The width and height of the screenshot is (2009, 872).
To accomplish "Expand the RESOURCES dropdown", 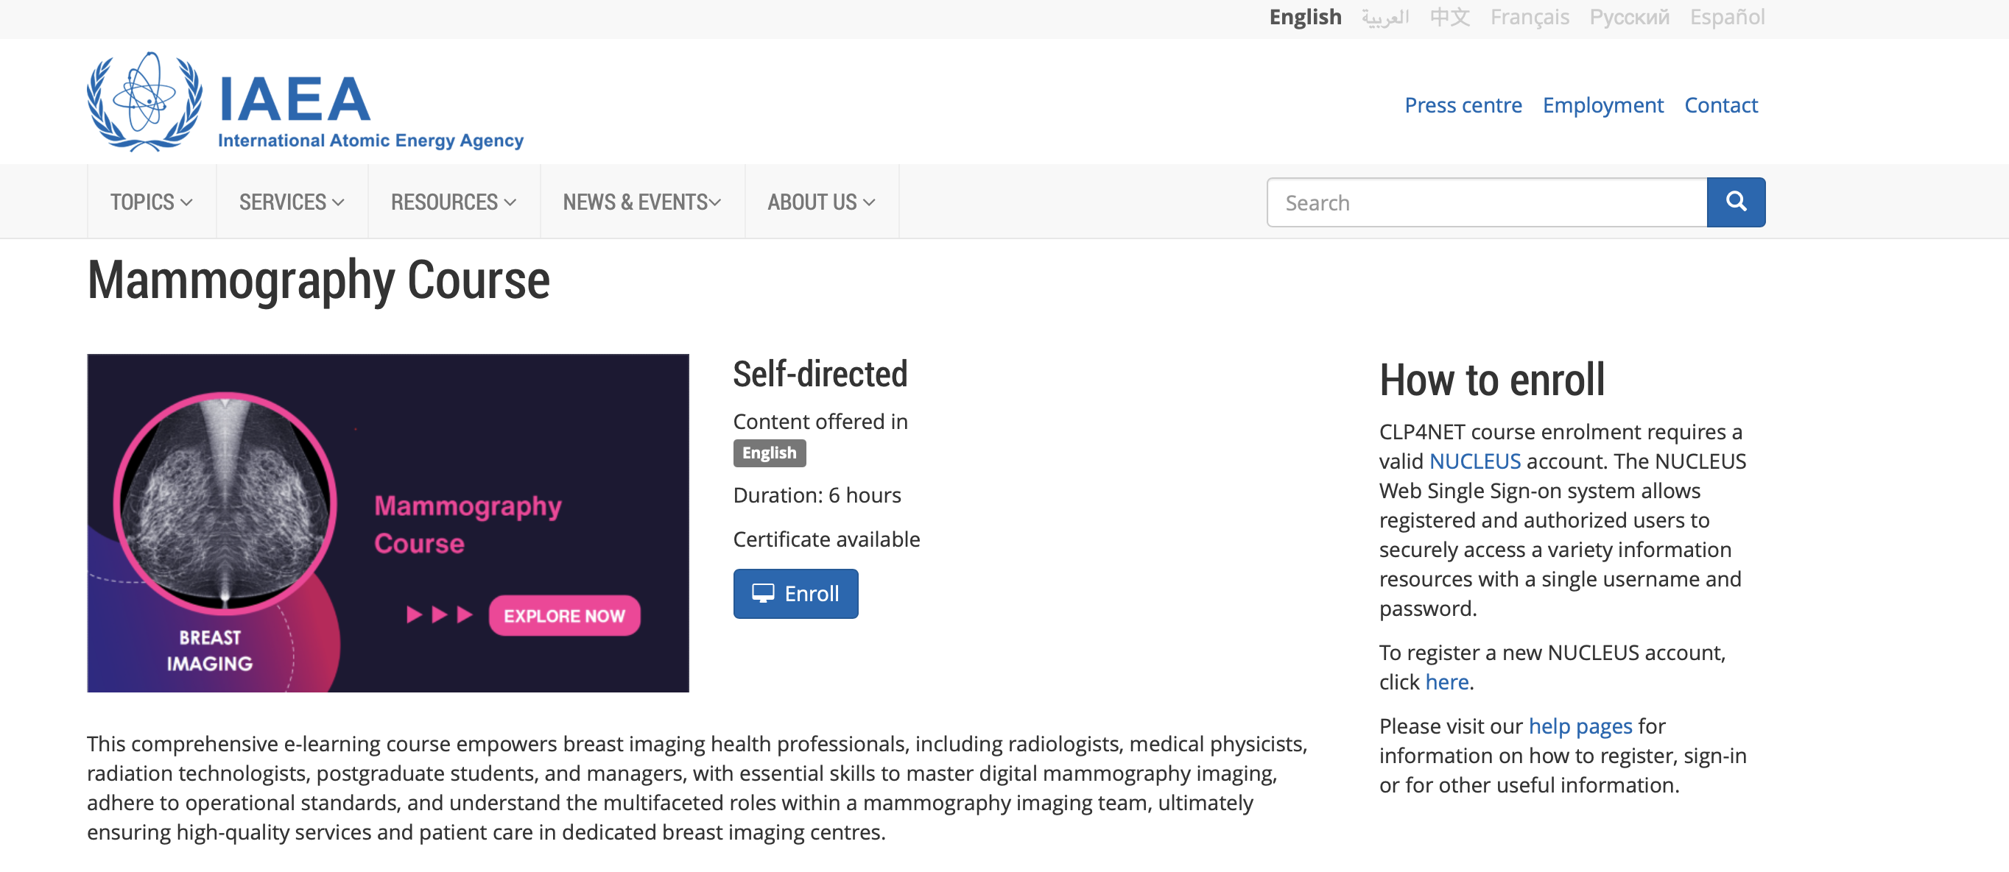I will pos(452,202).
